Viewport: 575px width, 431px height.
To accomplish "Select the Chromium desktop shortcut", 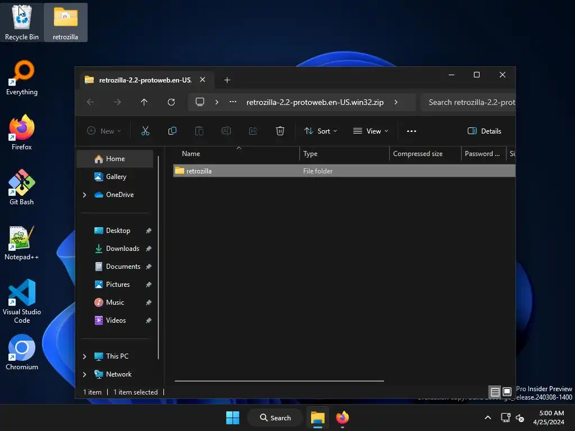I will coord(22,352).
